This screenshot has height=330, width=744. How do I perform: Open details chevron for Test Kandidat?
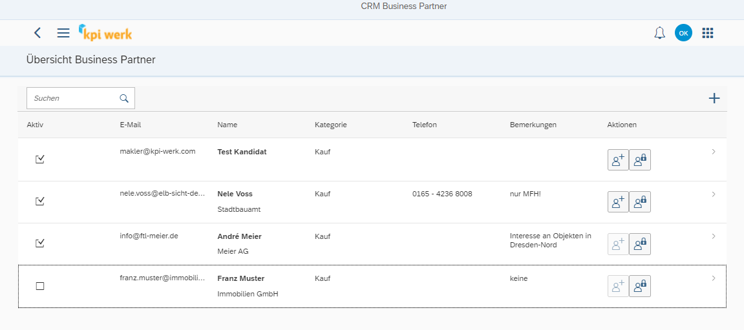[713, 152]
